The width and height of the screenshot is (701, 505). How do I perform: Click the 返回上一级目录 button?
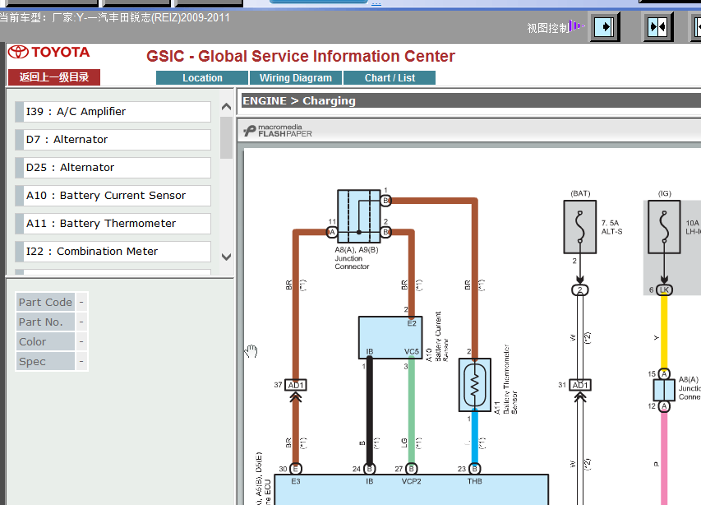(x=54, y=77)
